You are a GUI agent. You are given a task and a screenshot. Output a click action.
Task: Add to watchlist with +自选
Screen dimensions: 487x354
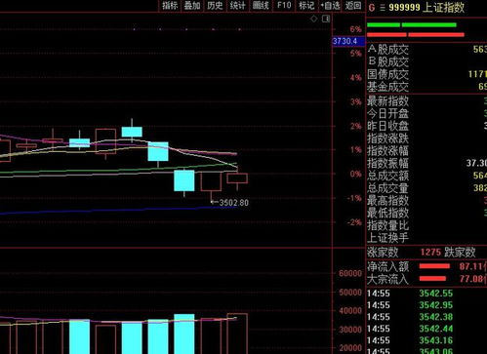(x=330, y=6)
